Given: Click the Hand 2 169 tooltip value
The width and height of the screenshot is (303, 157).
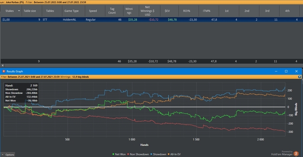Looking at the screenshot, I should tap(34, 85).
